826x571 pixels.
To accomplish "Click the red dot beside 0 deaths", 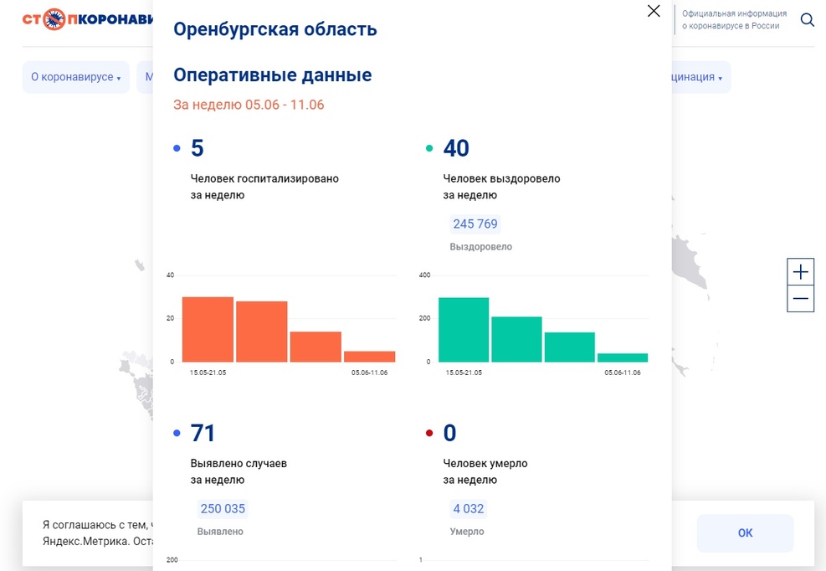I will click(429, 434).
